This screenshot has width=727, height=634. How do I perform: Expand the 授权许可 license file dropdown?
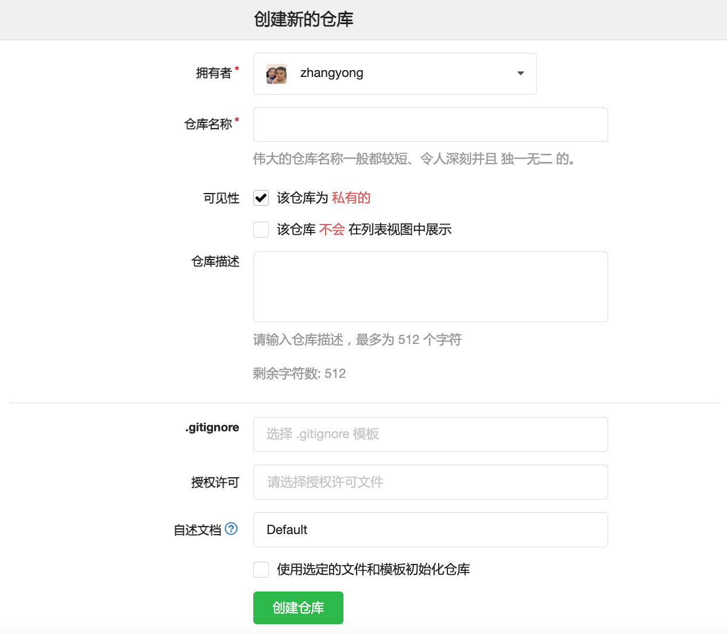430,482
